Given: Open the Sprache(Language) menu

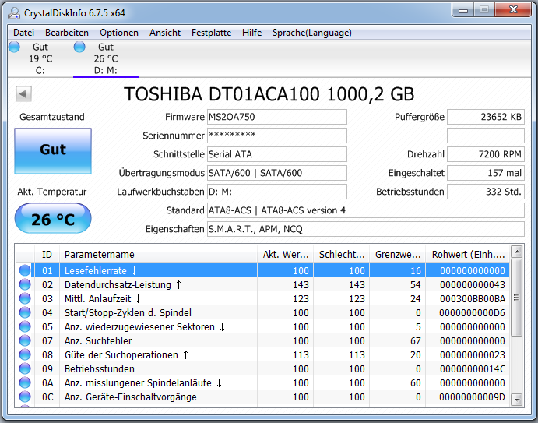Looking at the screenshot, I should [x=312, y=33].
